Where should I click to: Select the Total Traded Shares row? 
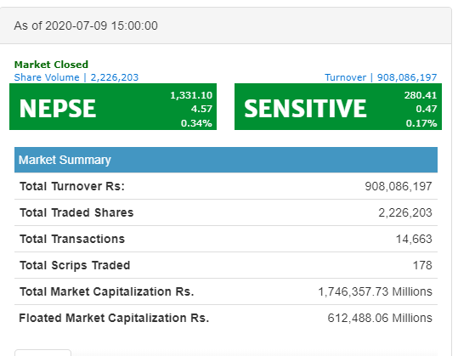[x=226, y=212]
